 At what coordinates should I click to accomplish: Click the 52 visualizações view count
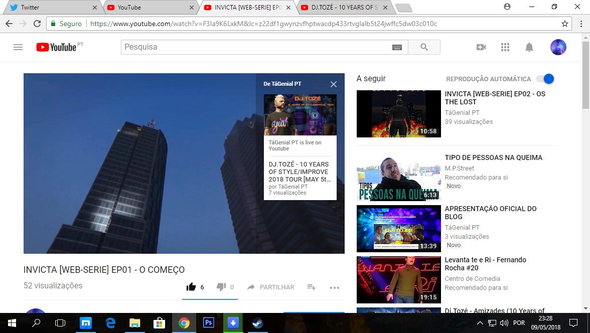click(x=53, y=285)
